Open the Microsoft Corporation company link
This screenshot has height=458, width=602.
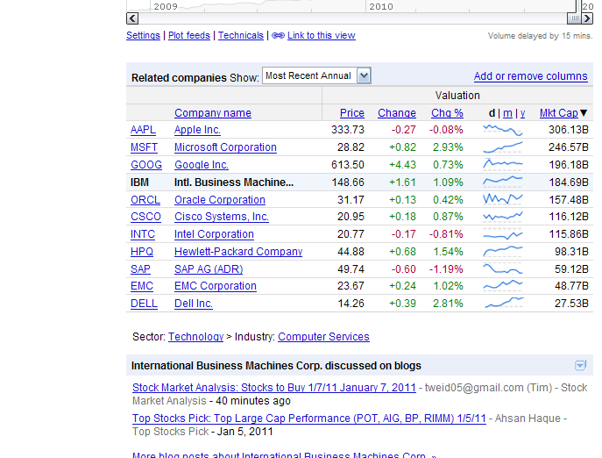coord(225,147)
